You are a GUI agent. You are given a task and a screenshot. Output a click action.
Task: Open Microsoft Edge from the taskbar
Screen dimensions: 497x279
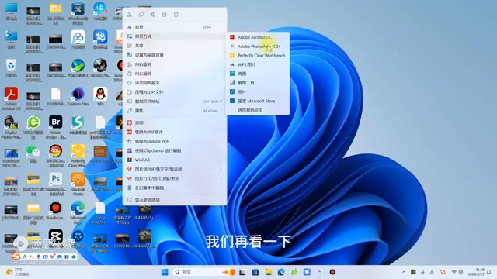coord(281,272)
